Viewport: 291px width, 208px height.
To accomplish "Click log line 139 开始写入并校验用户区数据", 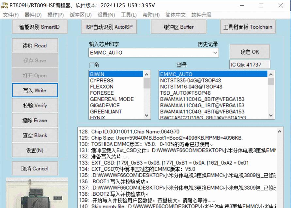I will pyautogui.click(x=147, y=200).
